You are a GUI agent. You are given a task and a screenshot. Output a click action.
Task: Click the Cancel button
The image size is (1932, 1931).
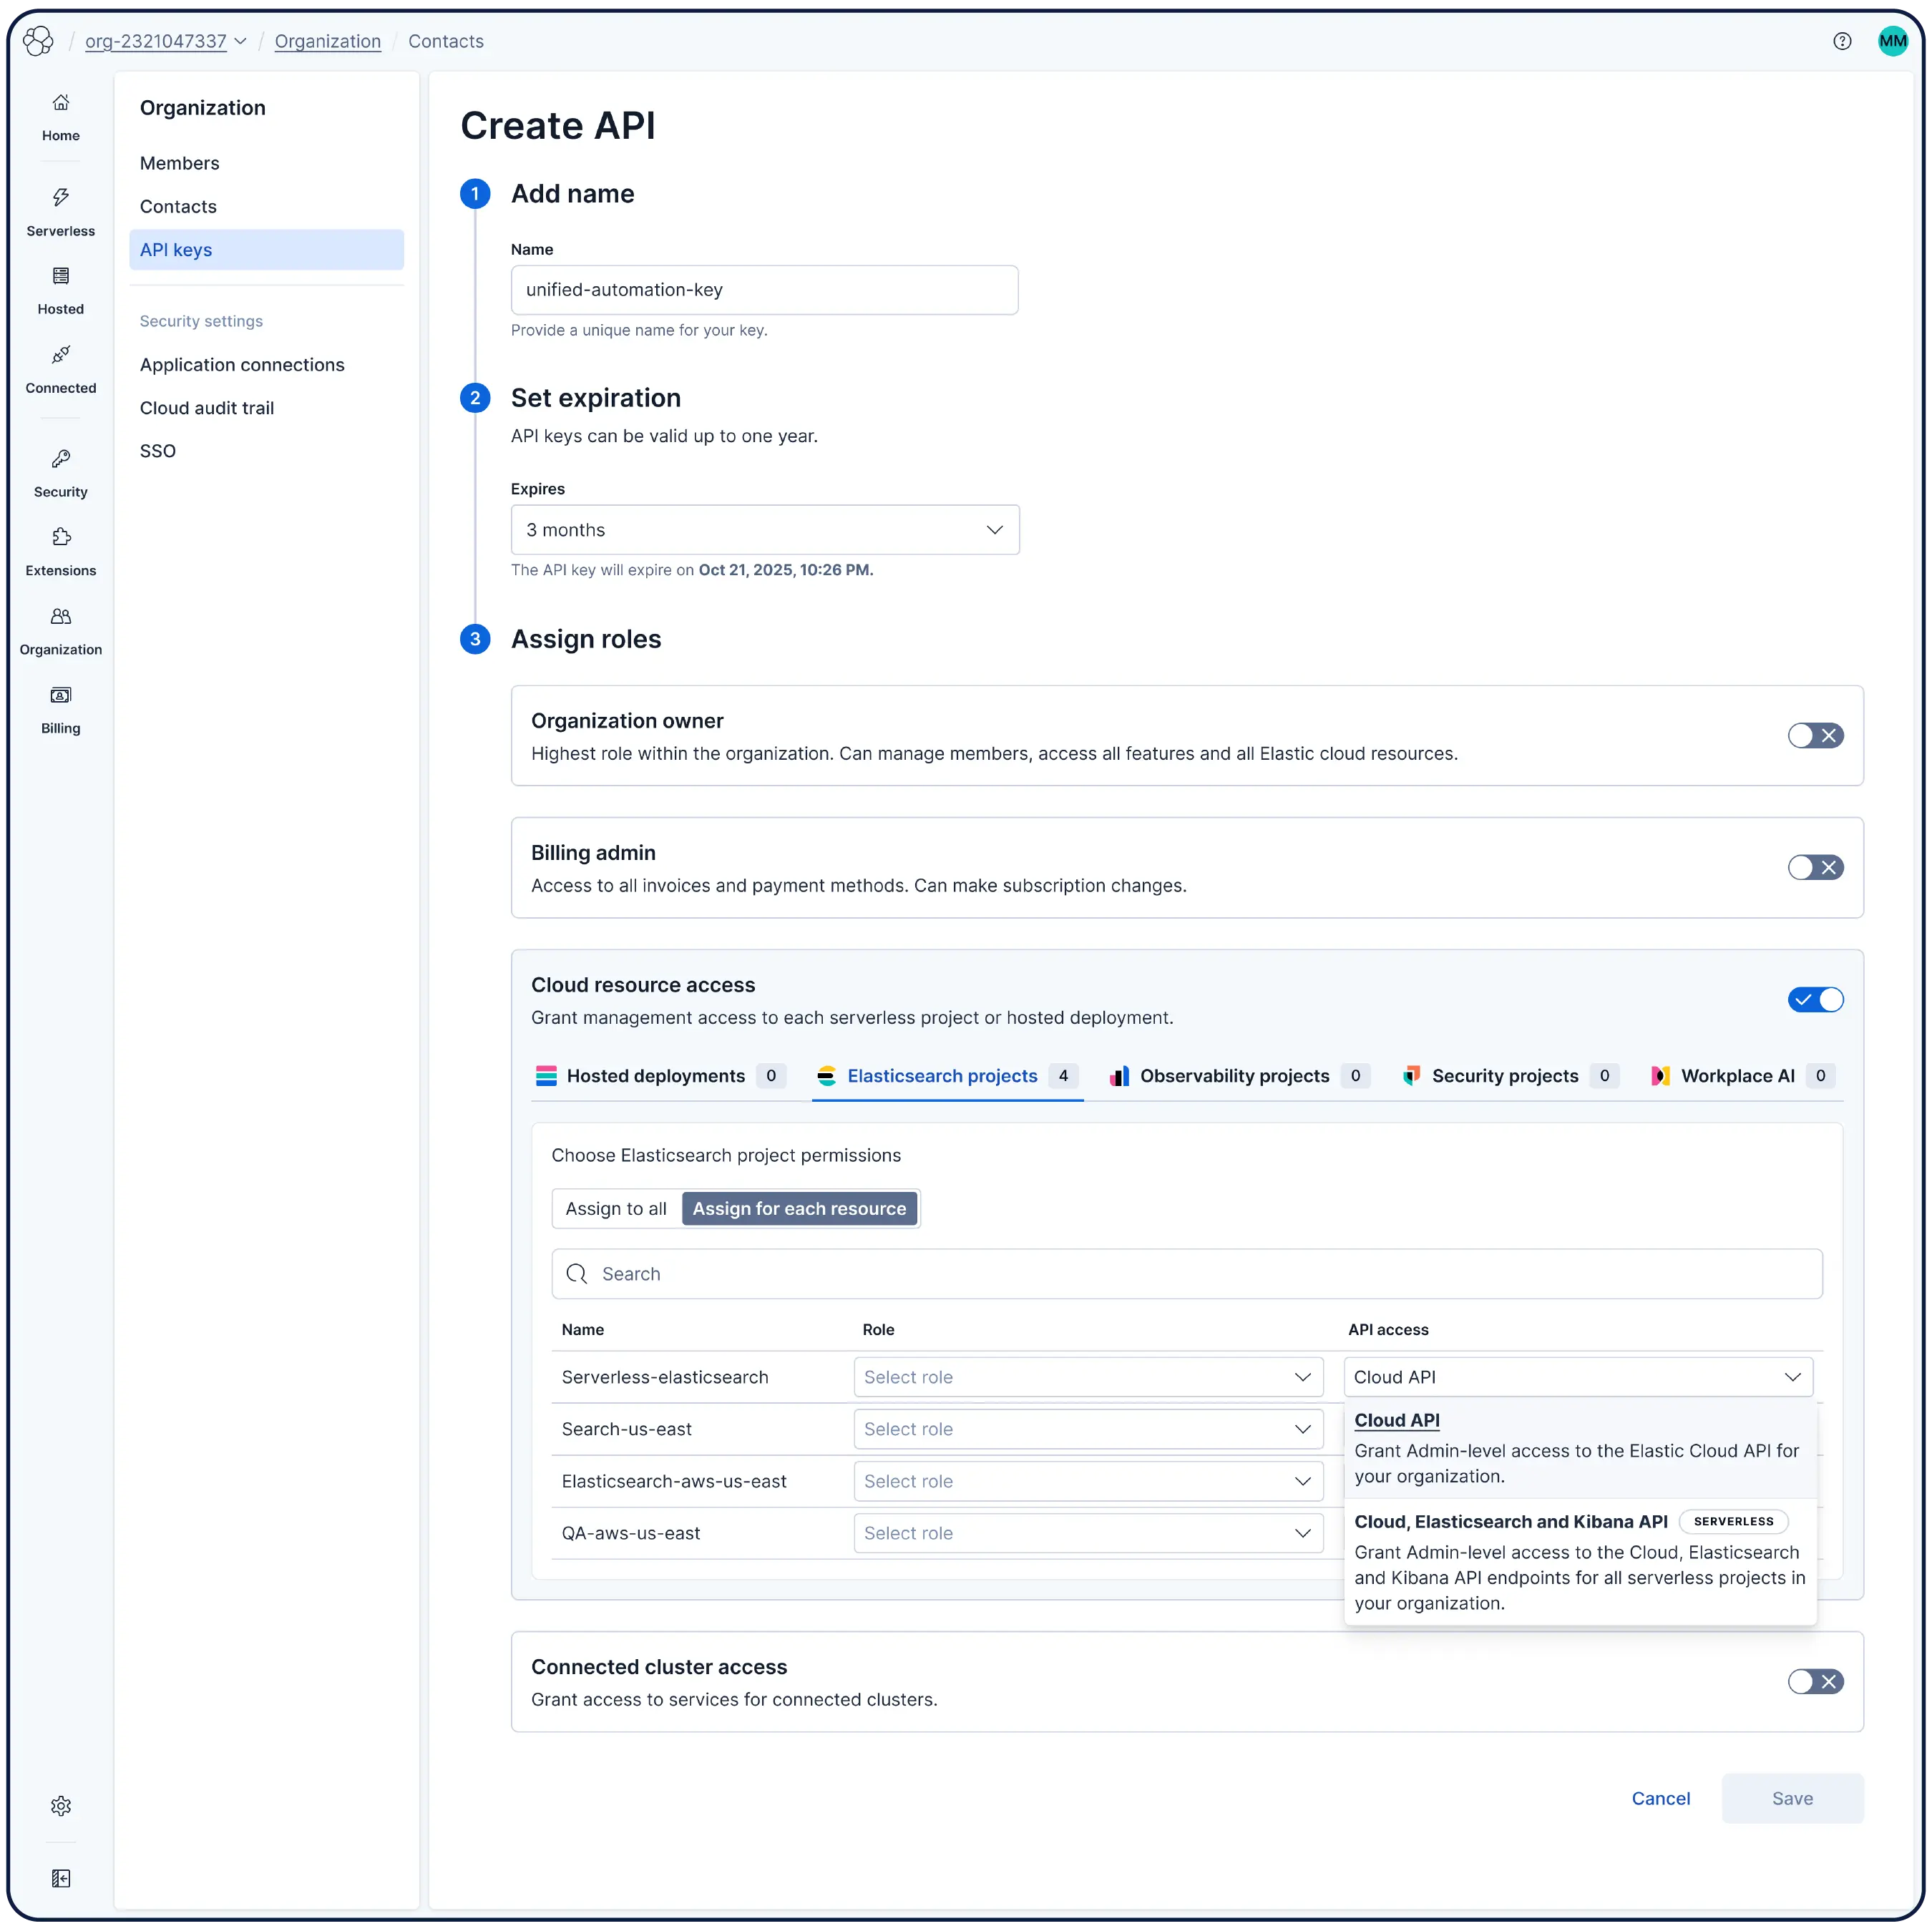[1660, 1798]
